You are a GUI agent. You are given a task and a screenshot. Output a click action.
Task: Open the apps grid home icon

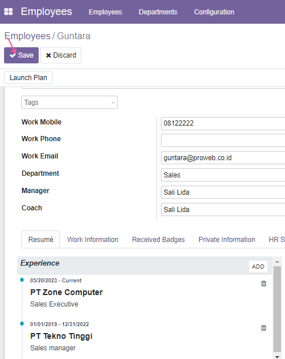[x=9, y=12]
